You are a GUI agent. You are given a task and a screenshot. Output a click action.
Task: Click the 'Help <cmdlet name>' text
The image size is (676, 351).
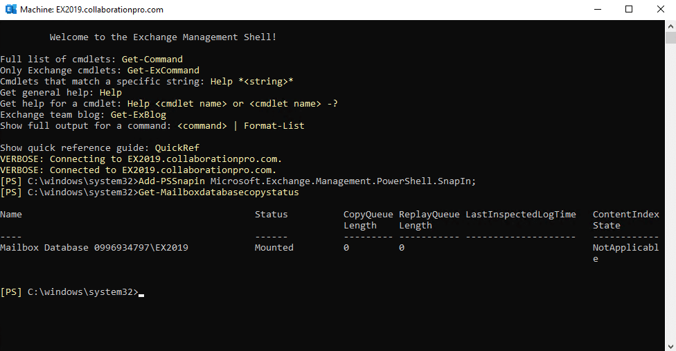[x=177, y=103]
